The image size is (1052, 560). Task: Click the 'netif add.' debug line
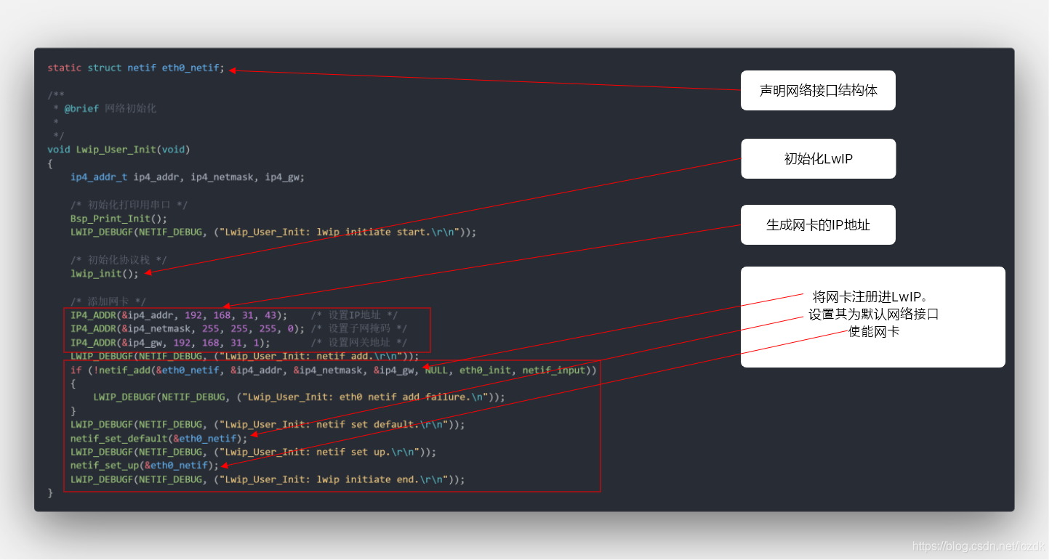point(245,356)
